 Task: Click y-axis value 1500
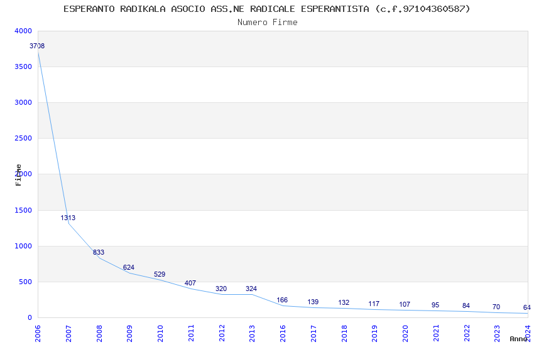(x=23, y=210)
